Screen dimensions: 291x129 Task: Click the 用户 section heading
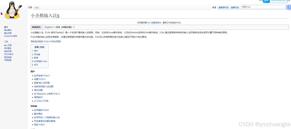(33, 71)
